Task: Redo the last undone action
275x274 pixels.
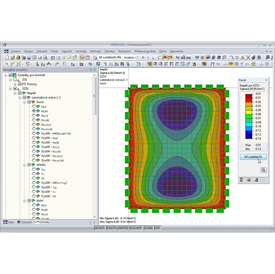Action: (58, 57)
